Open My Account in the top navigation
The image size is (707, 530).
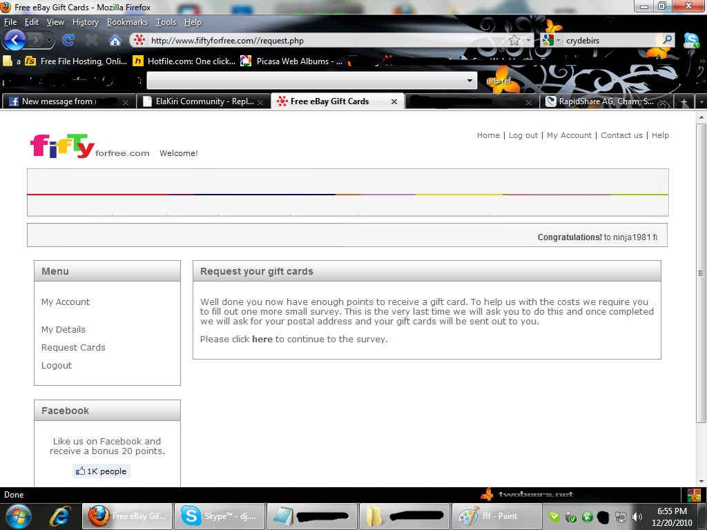569,135
